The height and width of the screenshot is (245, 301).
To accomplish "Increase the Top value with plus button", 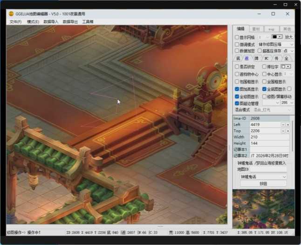I will click(x=288, y=131).
